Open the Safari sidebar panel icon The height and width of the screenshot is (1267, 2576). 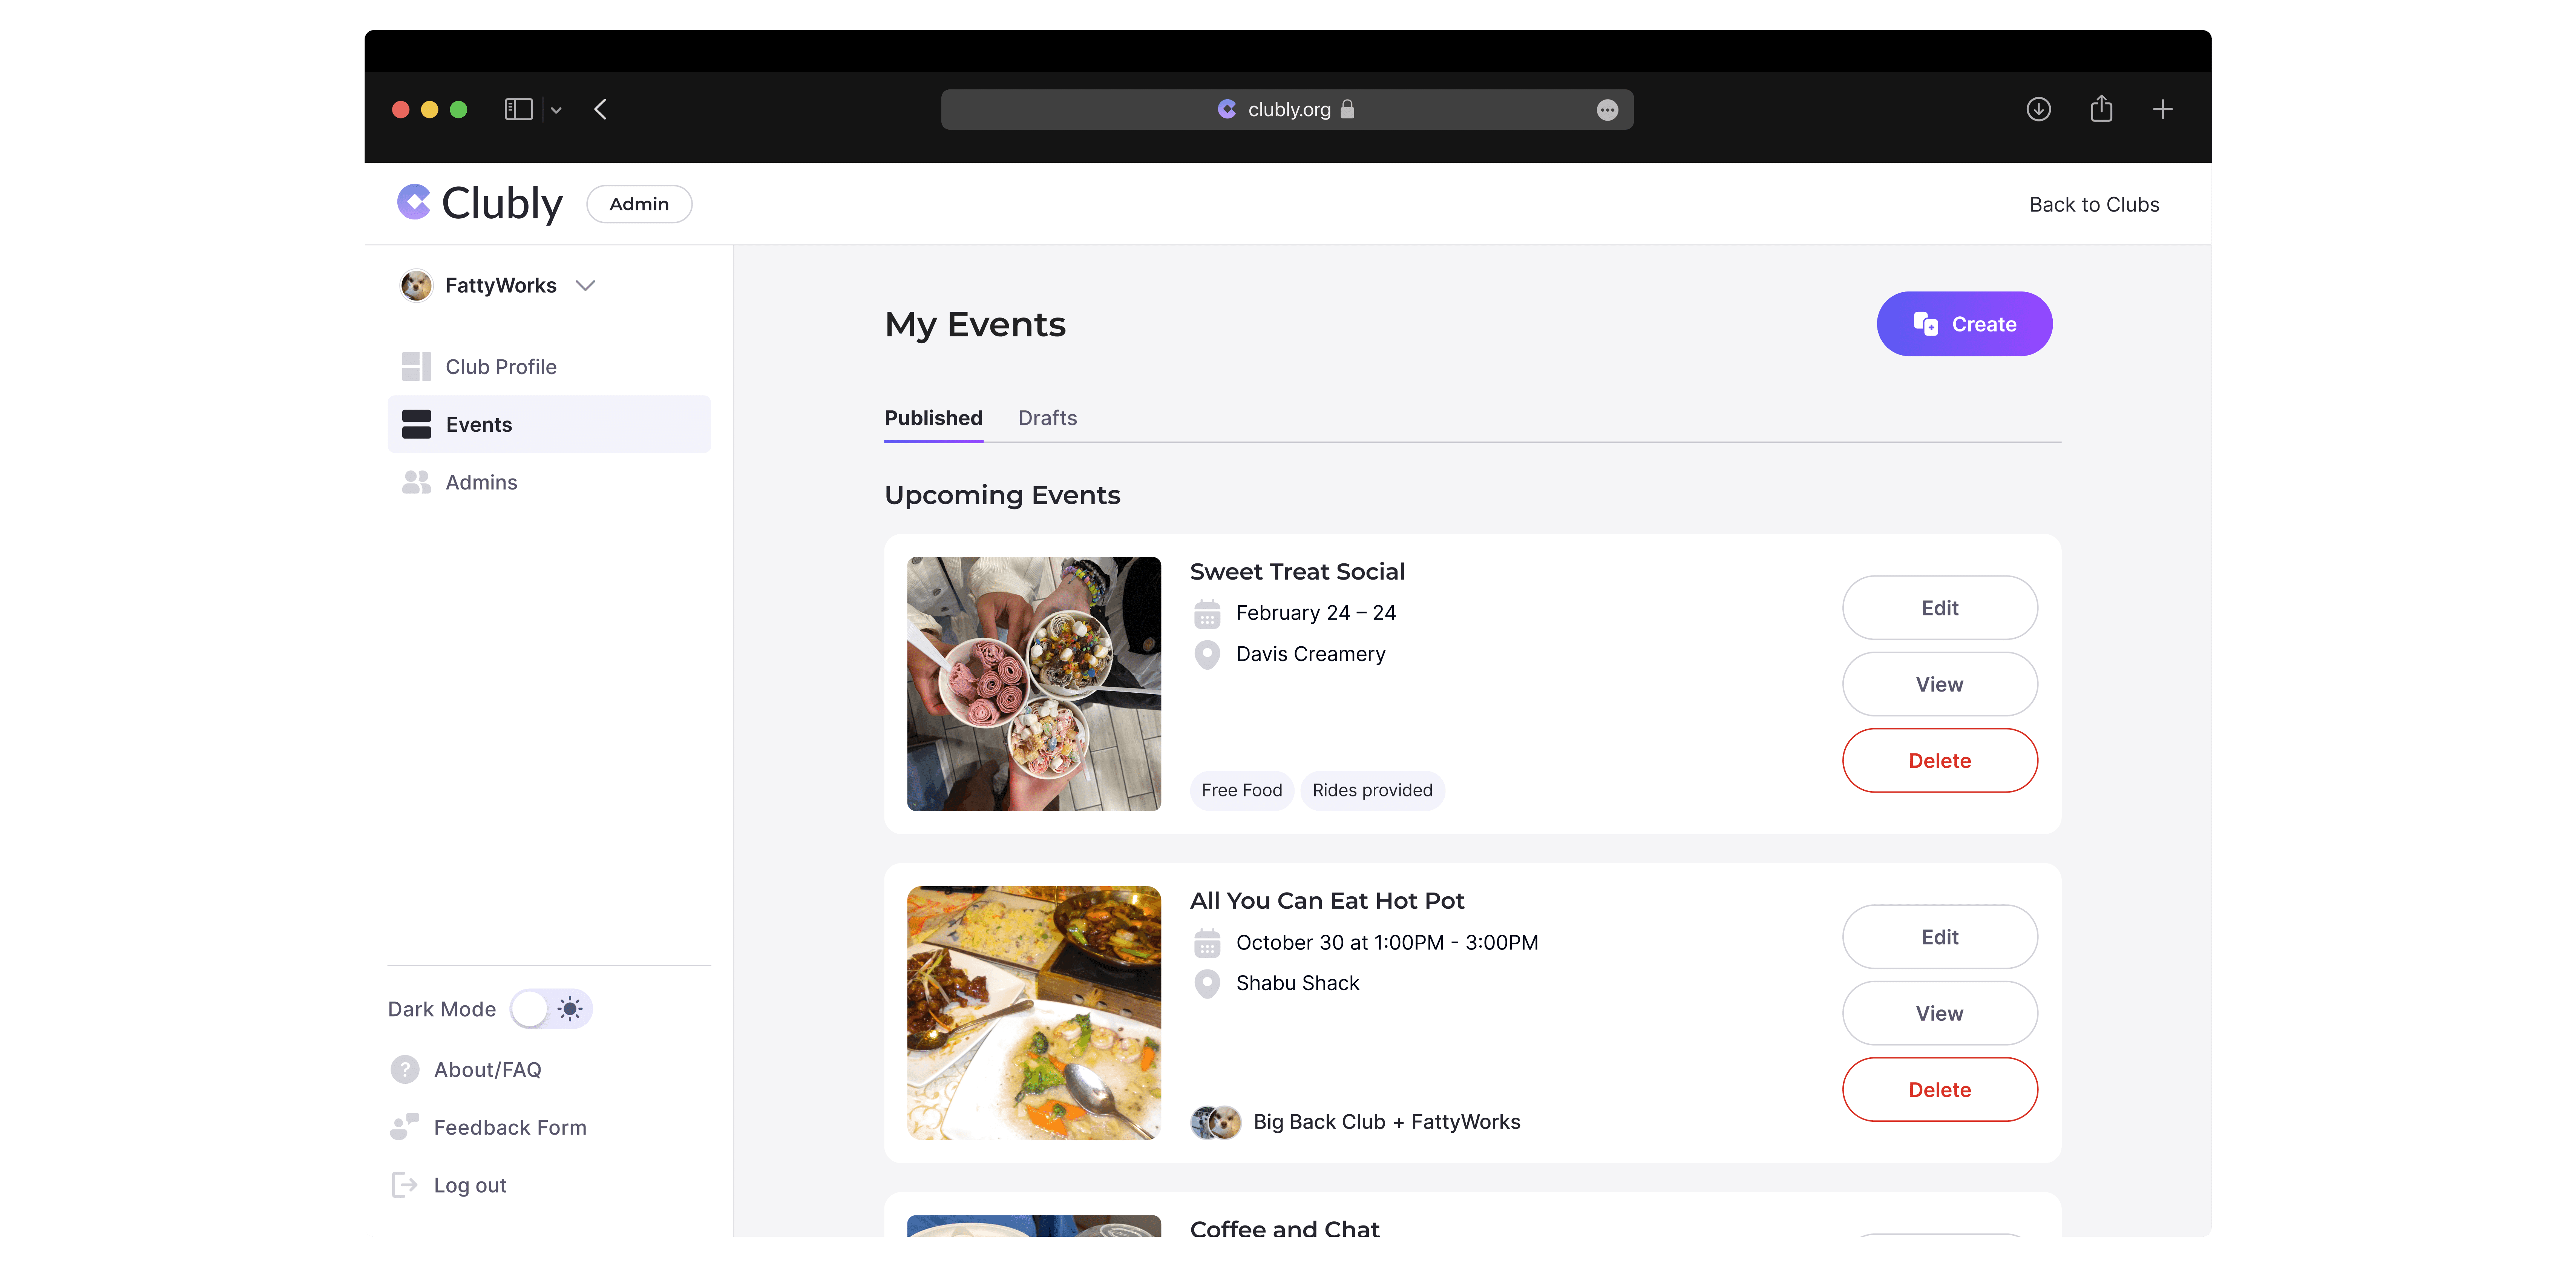pos(518,109)
